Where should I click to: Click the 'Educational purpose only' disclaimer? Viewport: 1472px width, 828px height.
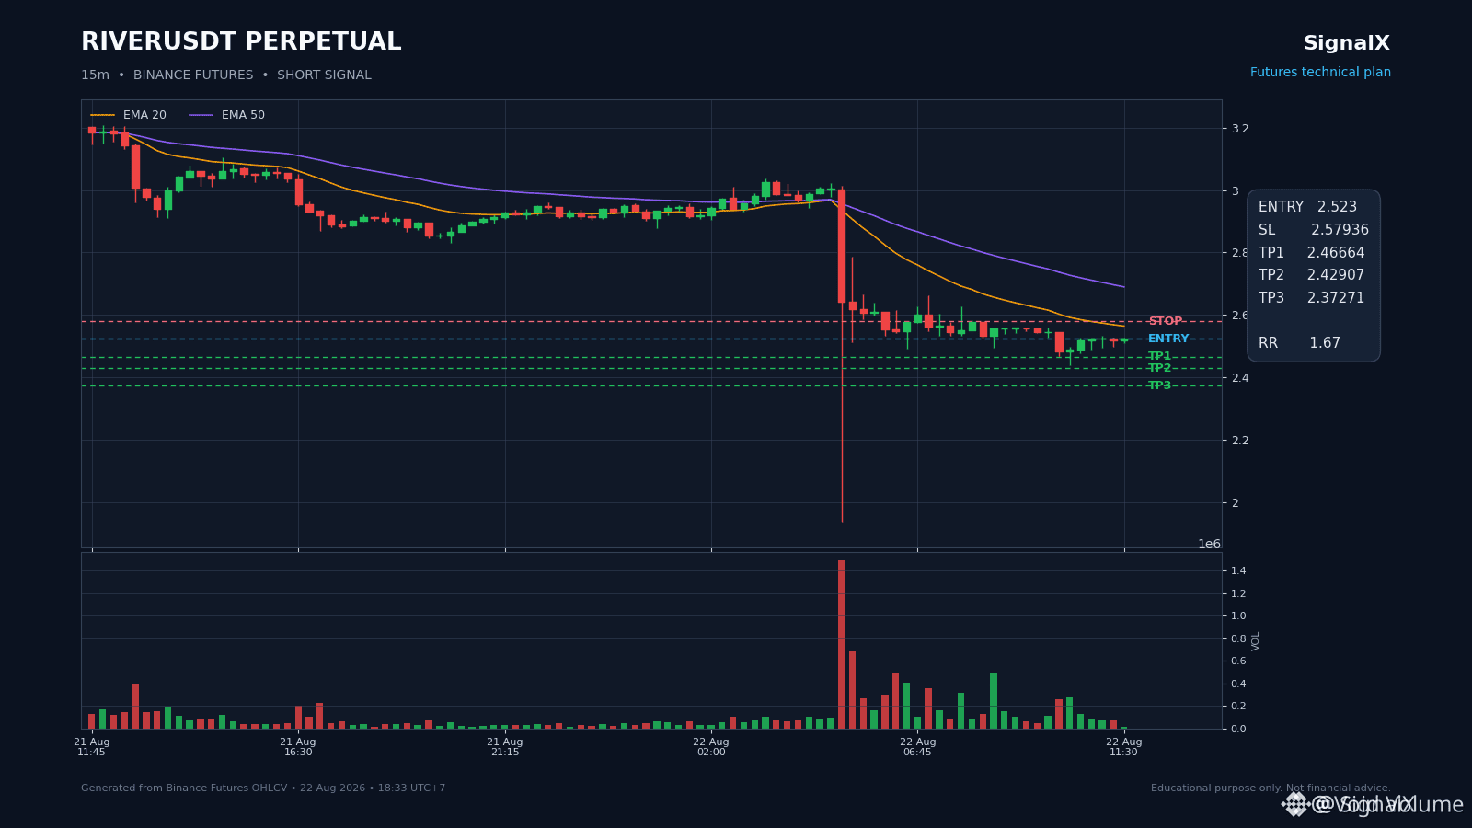tap(1271, 788)
